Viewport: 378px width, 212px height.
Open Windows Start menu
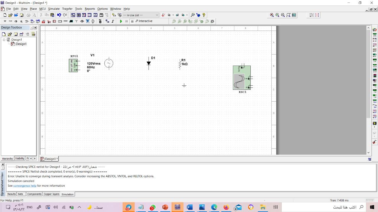click(372, 207)
